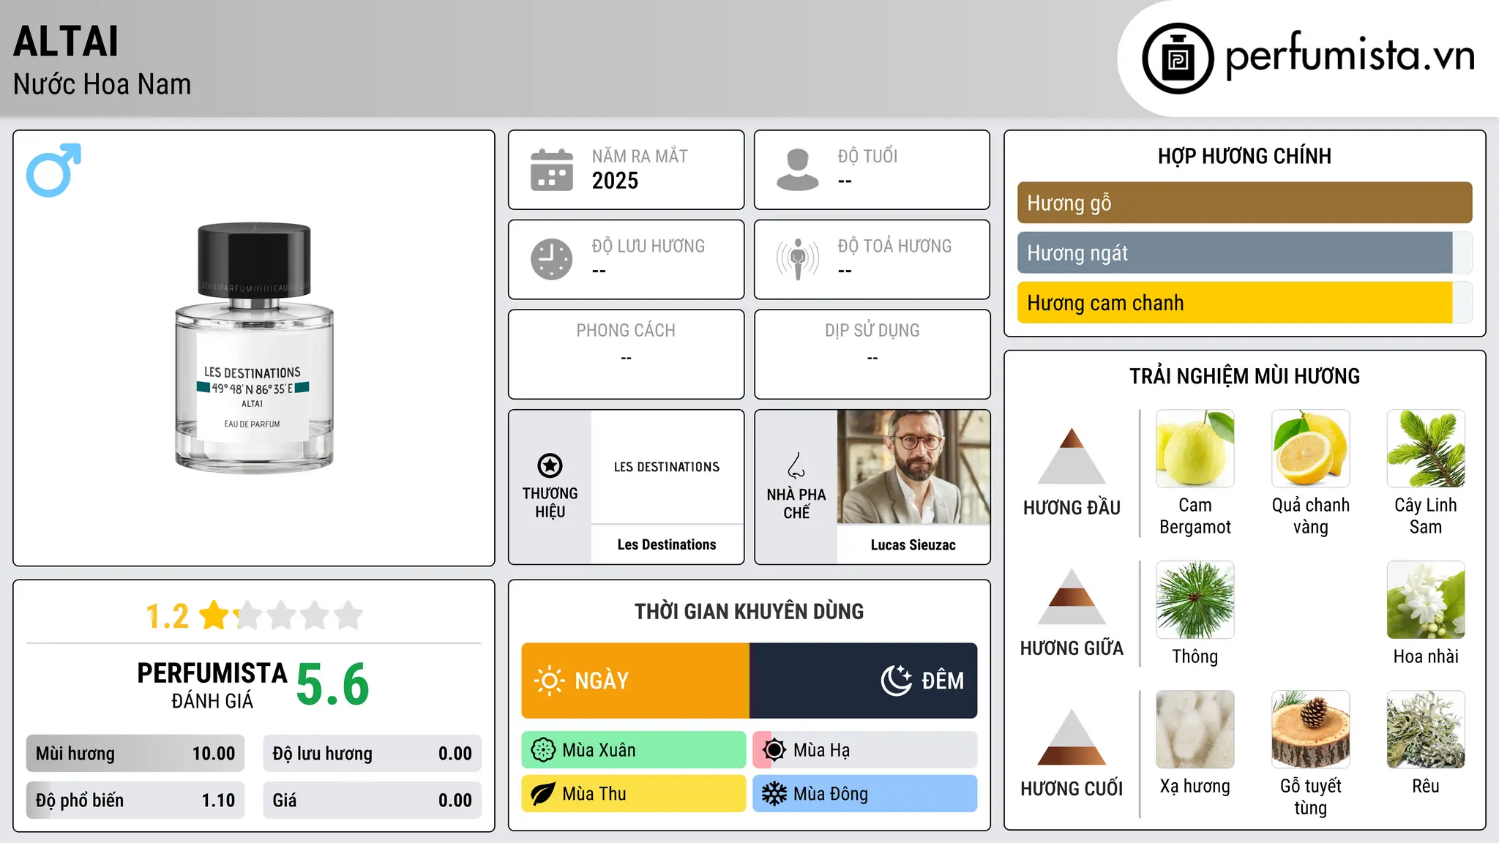Screen dimensions: 1499x843
Task: Open the Quả chanh vàng note image
Action: tap(1311, 449)
